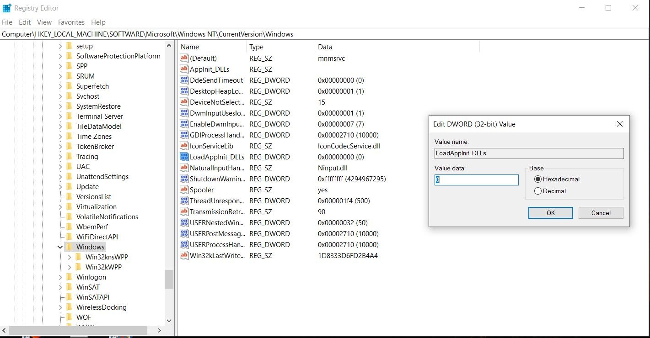
Task: Click the Registry Editor title bar app icon
Action: click(7, 8)
